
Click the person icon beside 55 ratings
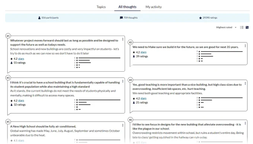pos(12,63)
